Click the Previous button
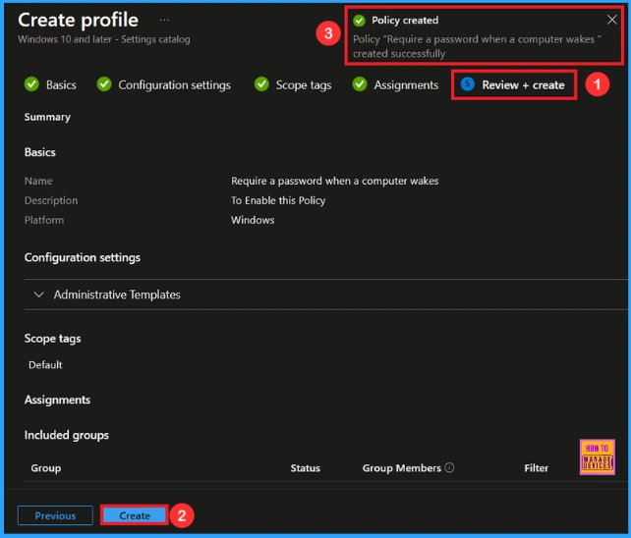 (x=55, y=515)
